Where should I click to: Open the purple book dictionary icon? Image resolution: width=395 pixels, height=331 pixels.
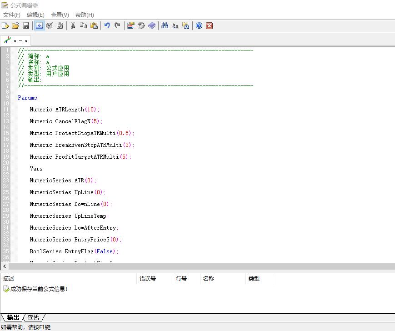pyautogui.click(x=152, y=26)
